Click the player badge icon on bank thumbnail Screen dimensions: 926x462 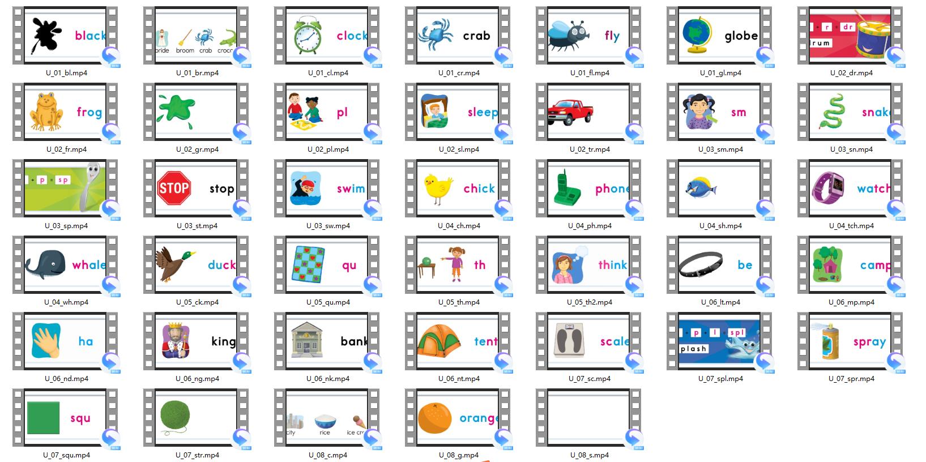pyautogui.click(x=373, y=362)
